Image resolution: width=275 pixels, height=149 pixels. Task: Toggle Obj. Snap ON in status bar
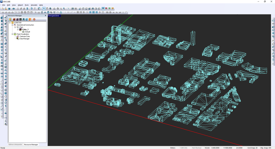(x=267, y=148)
